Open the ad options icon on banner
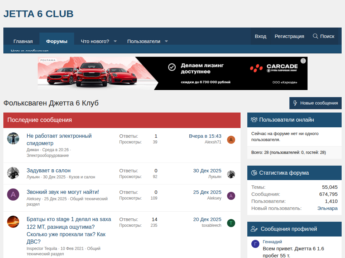Viewport: 345px width, 258px height. click(303, 61)
